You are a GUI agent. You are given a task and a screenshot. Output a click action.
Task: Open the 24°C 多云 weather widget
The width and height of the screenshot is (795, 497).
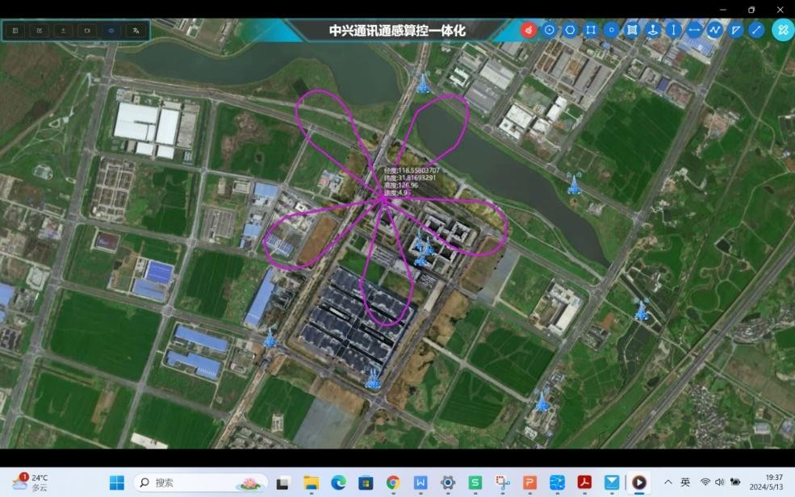coord(31,482)
